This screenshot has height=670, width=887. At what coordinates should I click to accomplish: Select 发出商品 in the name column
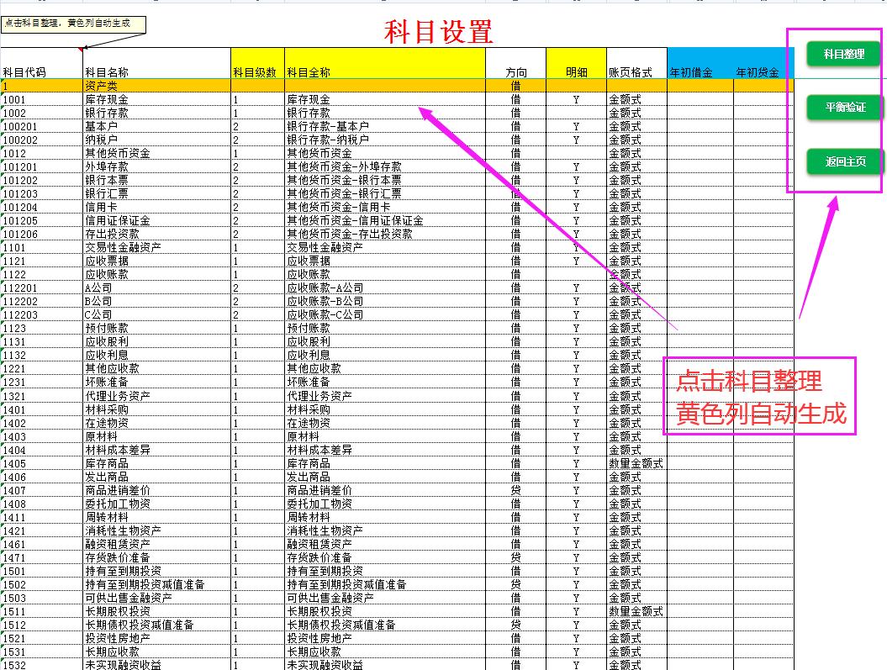(156, 477)
